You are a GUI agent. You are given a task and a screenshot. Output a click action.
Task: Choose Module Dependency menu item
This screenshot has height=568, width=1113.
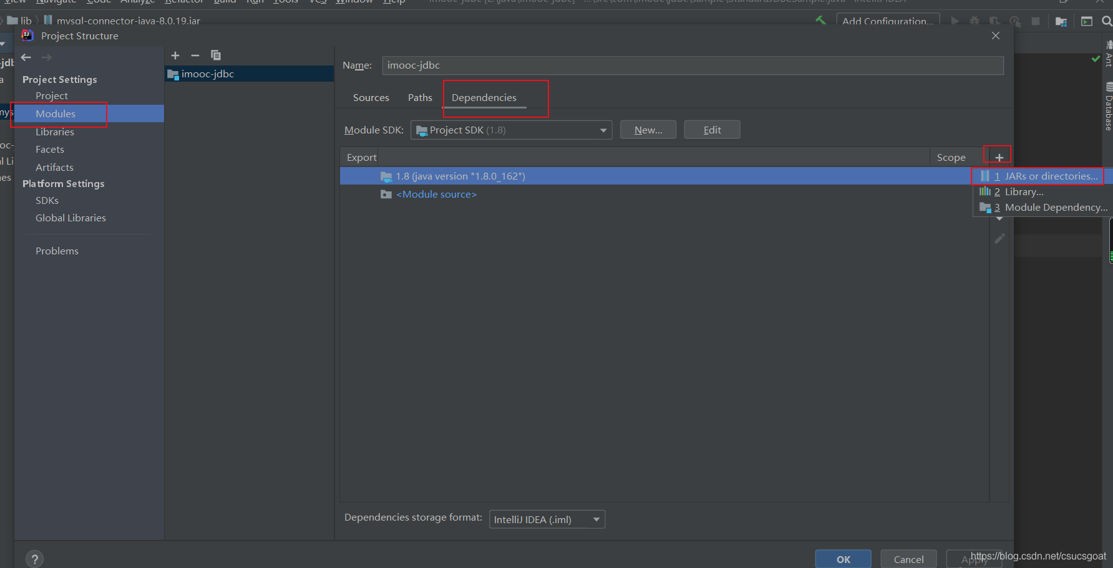[x=1043, y=208]
